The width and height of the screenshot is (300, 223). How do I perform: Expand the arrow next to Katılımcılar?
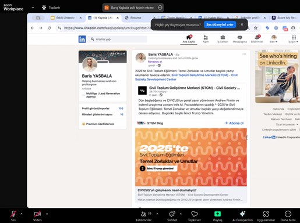point(157,214)
